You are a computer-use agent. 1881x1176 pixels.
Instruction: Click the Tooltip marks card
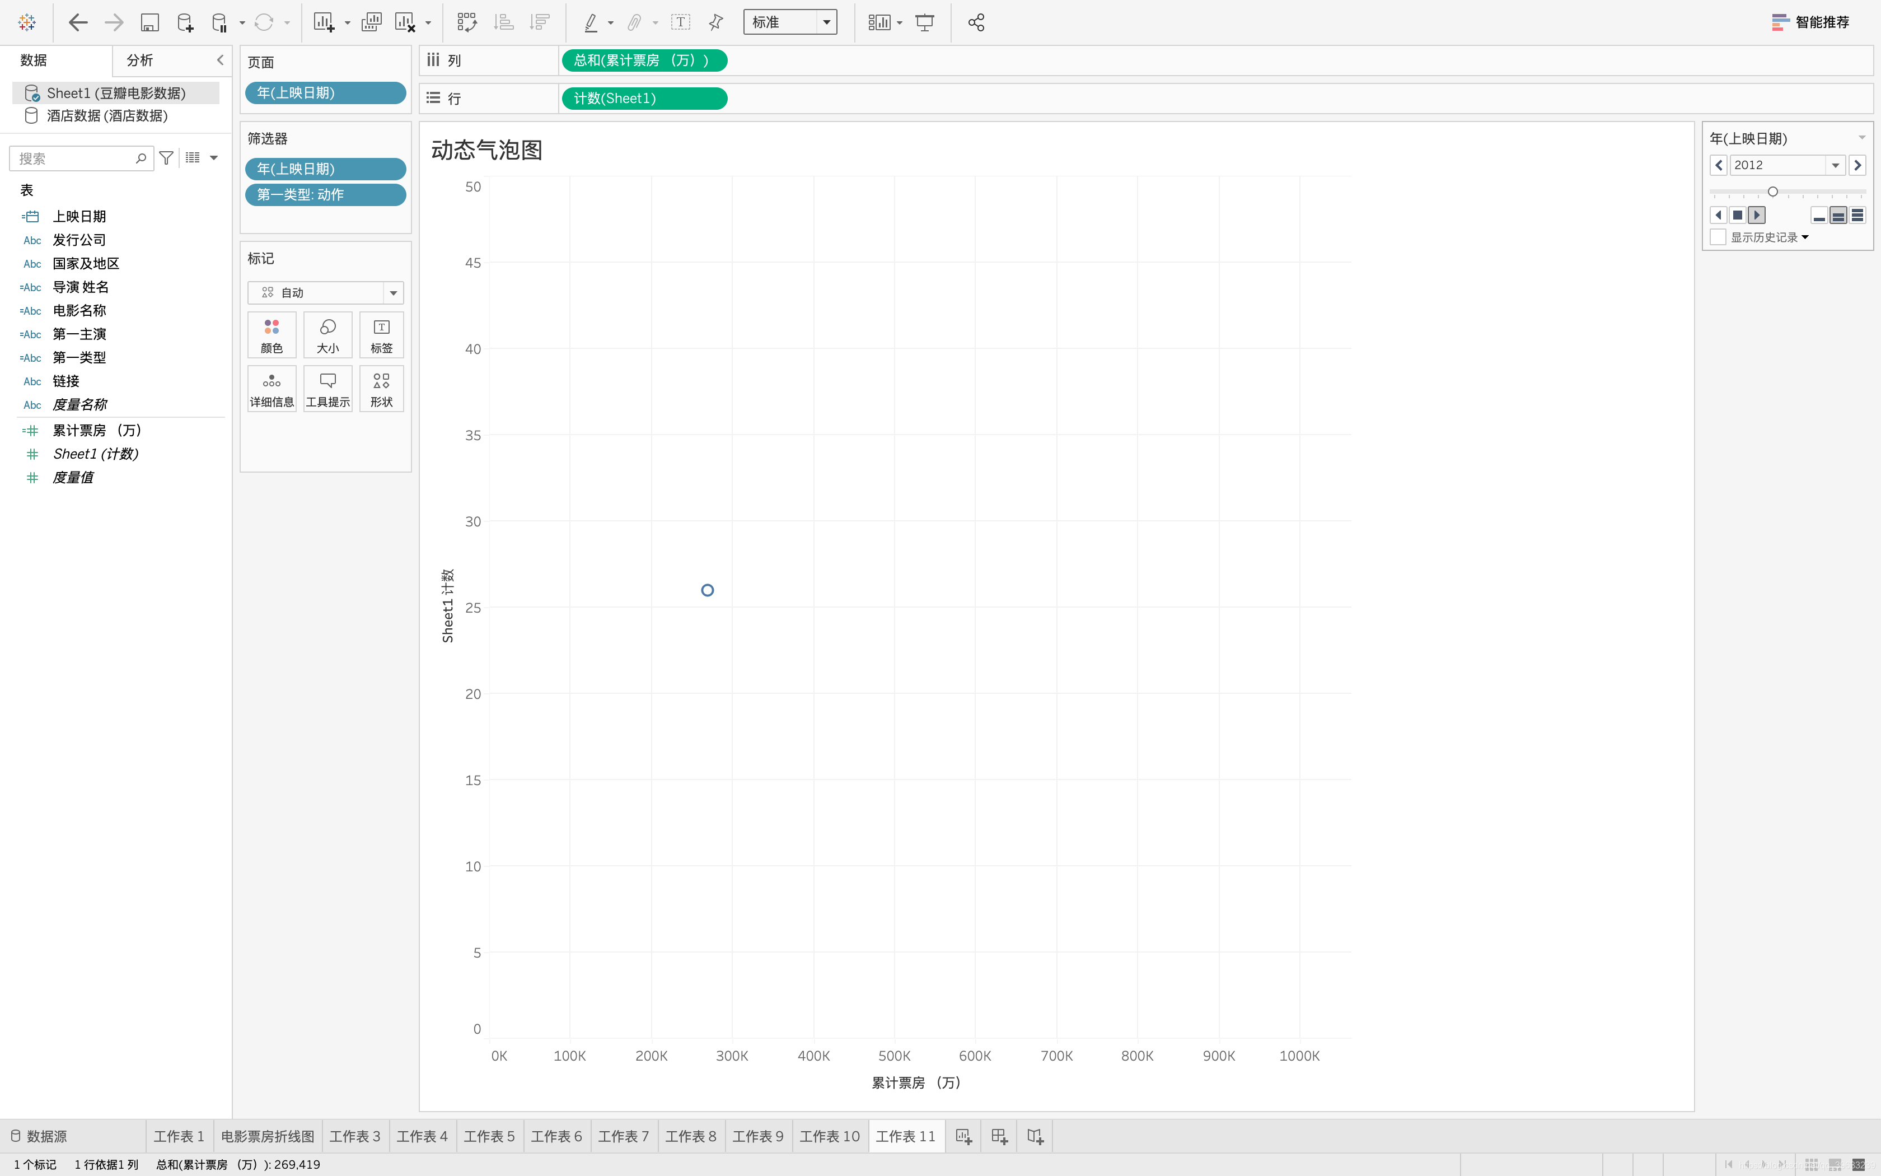point(327,388)
